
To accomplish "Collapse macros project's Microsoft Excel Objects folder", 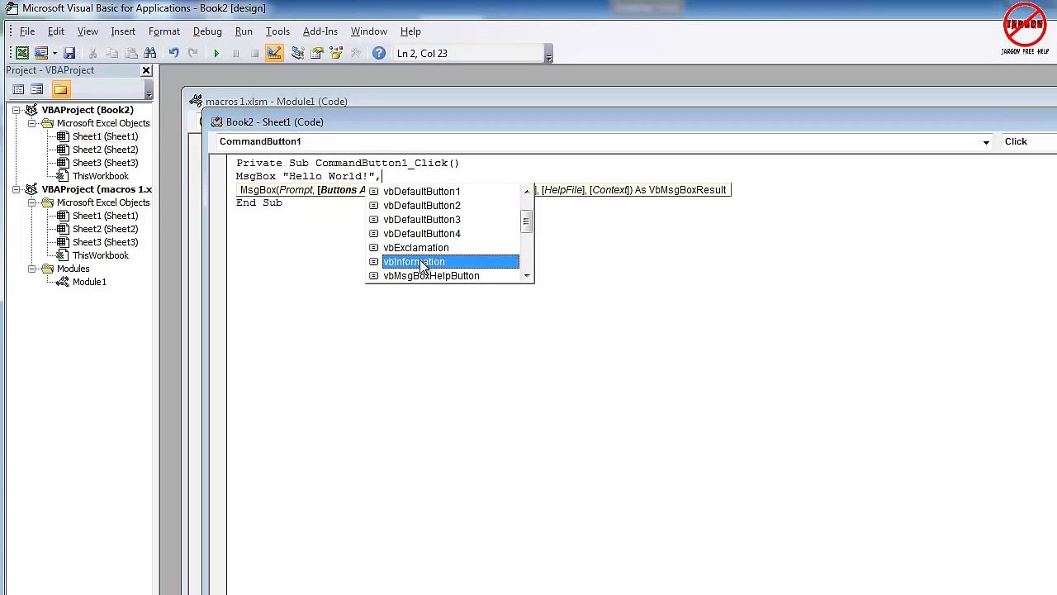I will [x=32, y=202].
